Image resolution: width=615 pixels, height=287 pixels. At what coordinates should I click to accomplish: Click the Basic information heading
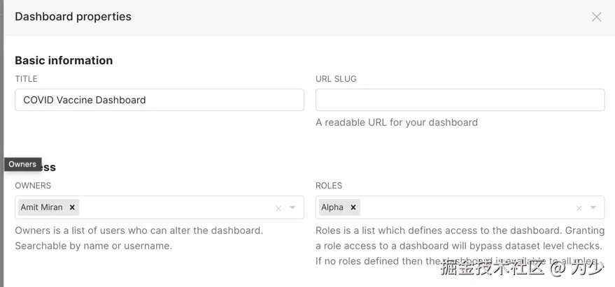coord(64,61)
